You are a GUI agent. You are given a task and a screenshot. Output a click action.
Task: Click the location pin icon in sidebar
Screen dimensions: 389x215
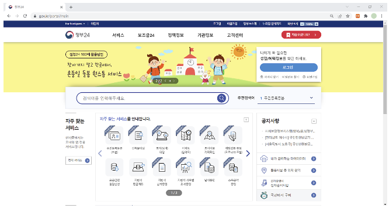pos(264,171)
